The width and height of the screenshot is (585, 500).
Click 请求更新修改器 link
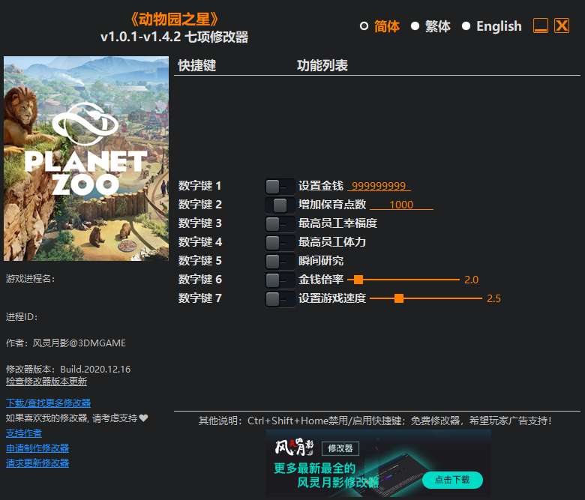tap(37, 463)
